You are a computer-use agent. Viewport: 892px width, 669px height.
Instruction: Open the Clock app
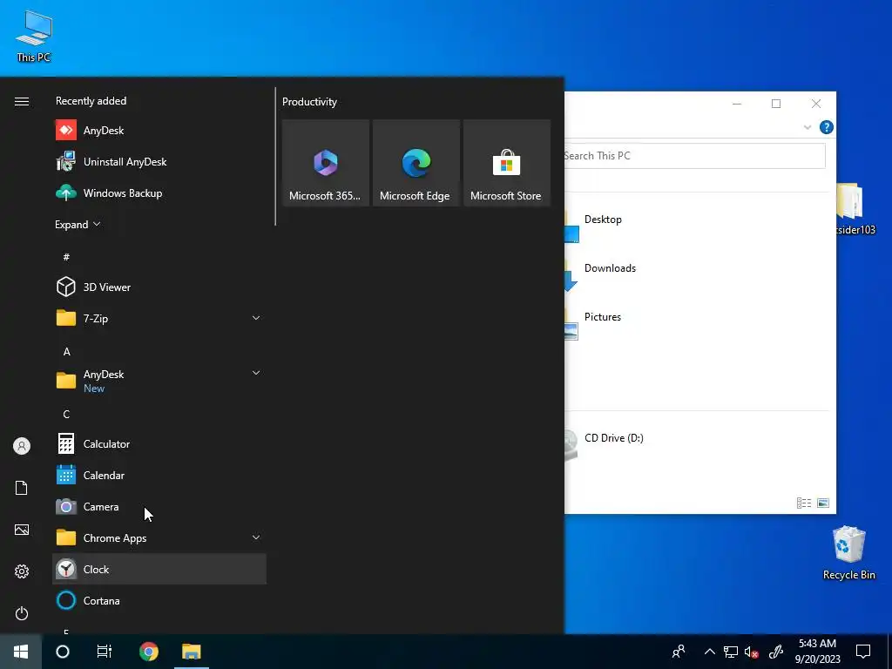159,569
